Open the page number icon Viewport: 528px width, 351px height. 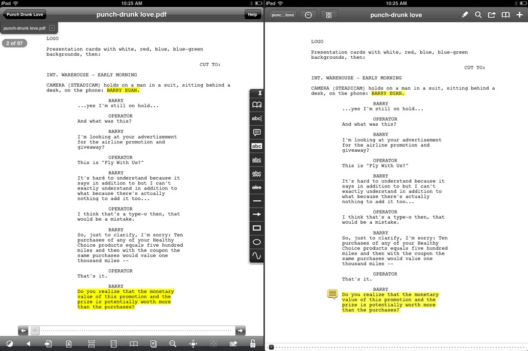(153, 344)
